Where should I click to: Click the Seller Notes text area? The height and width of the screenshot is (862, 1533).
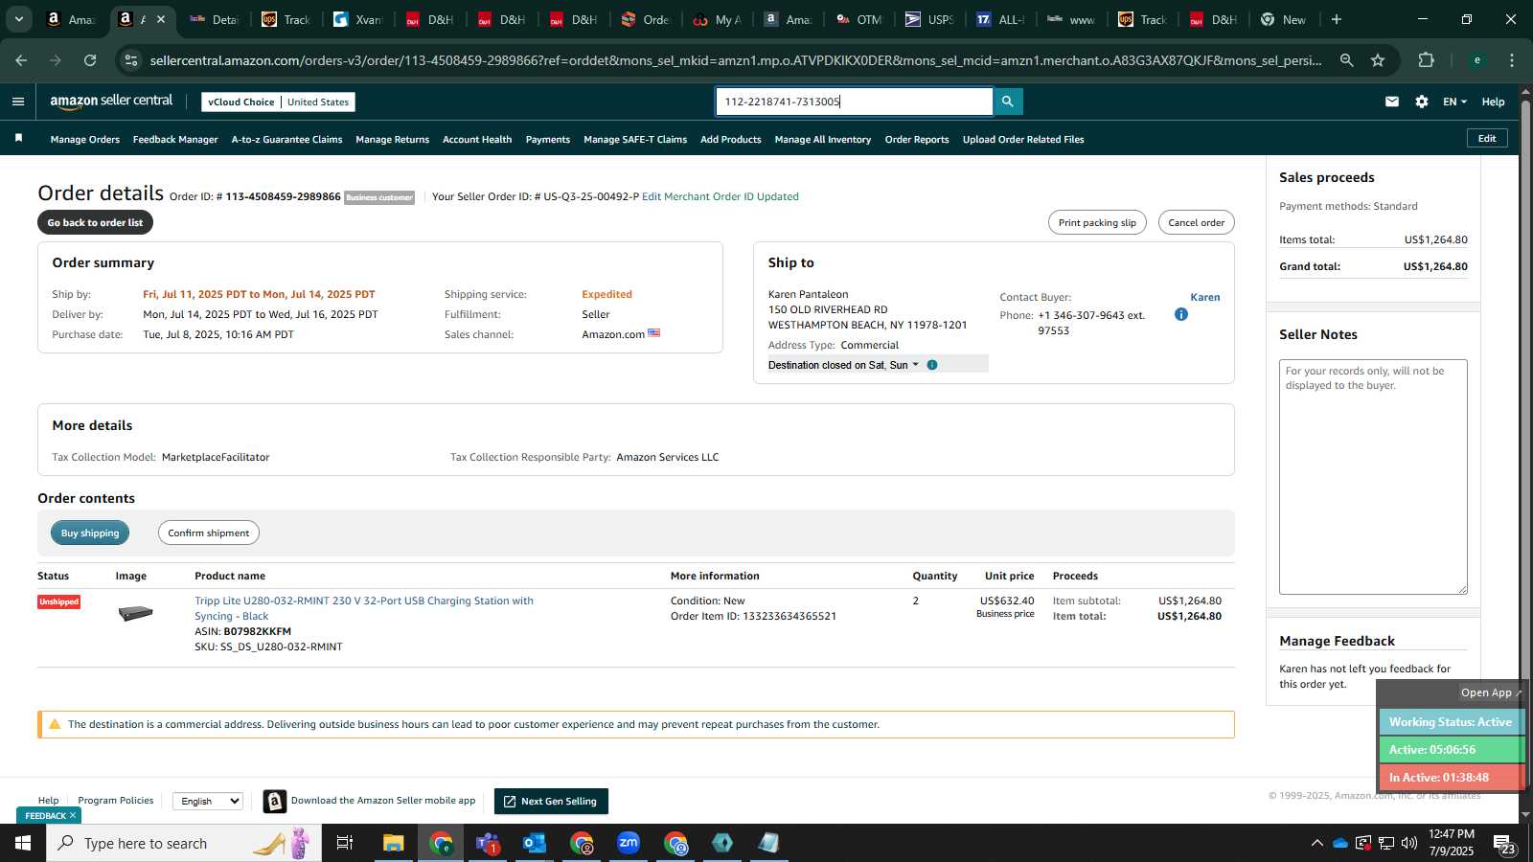tap(1373, 477)
